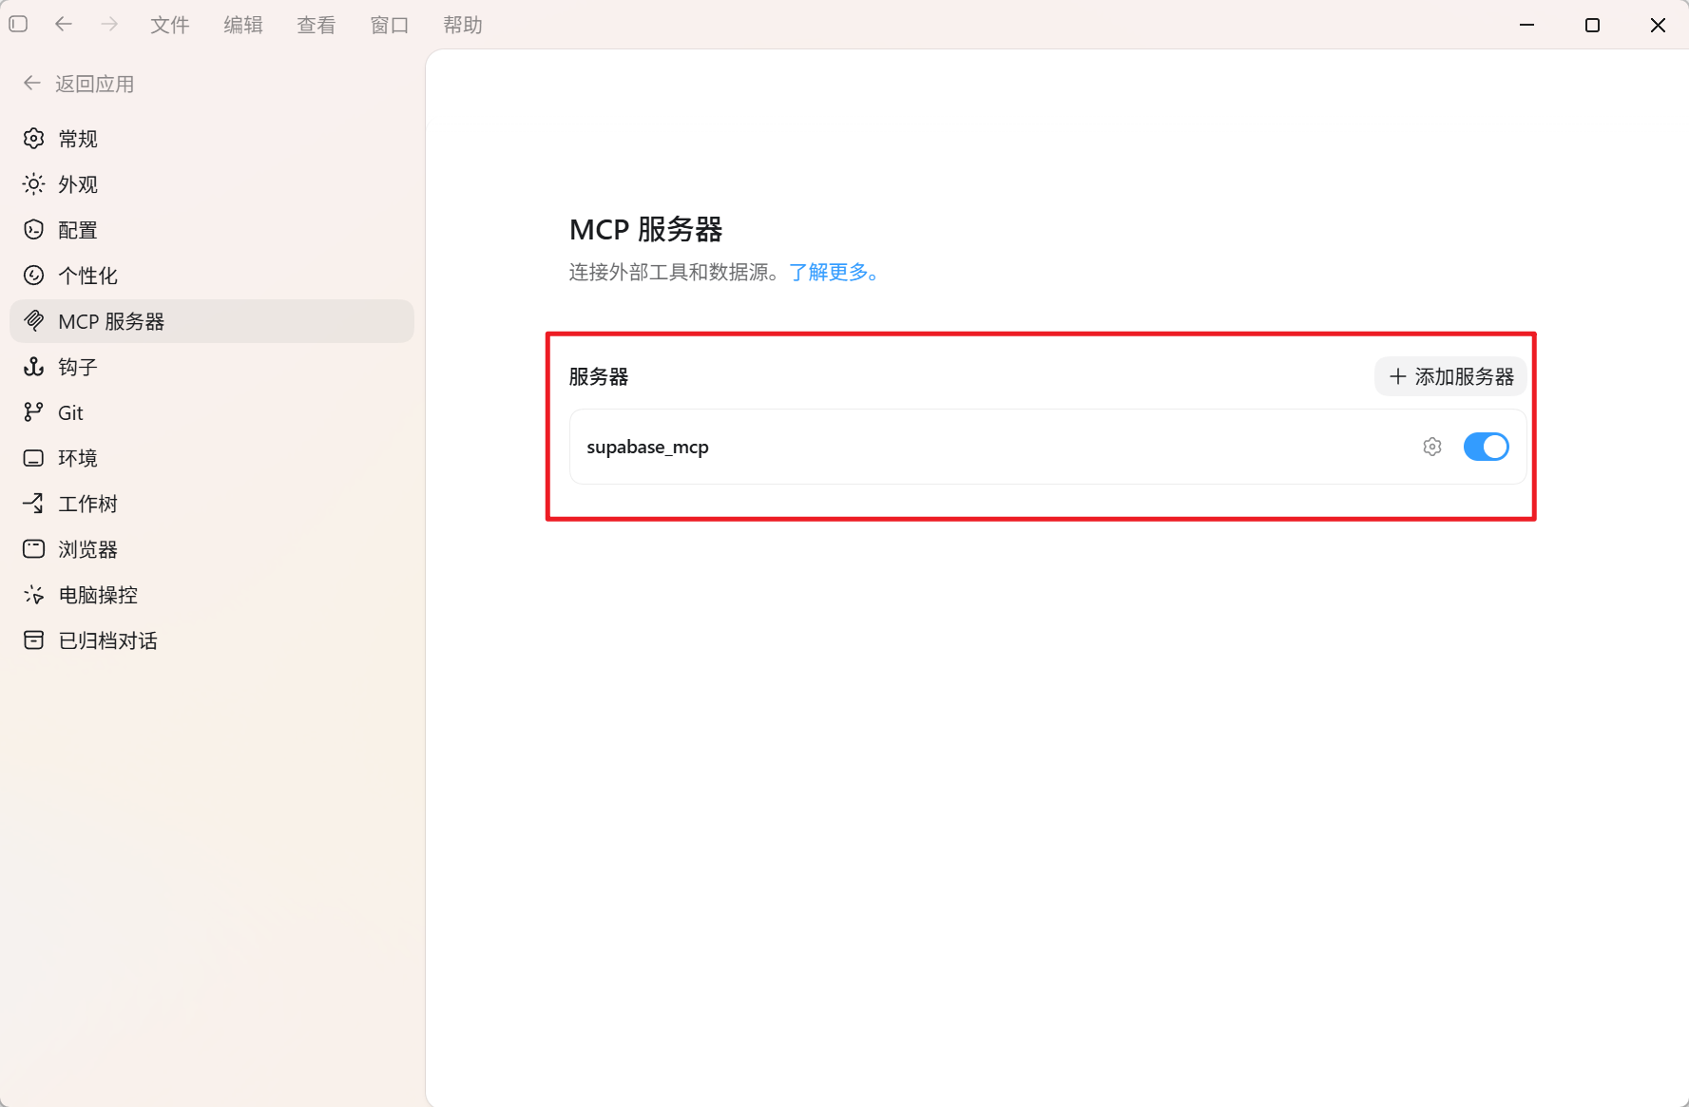Open the 帮助 menu

[x=463, y=25]
